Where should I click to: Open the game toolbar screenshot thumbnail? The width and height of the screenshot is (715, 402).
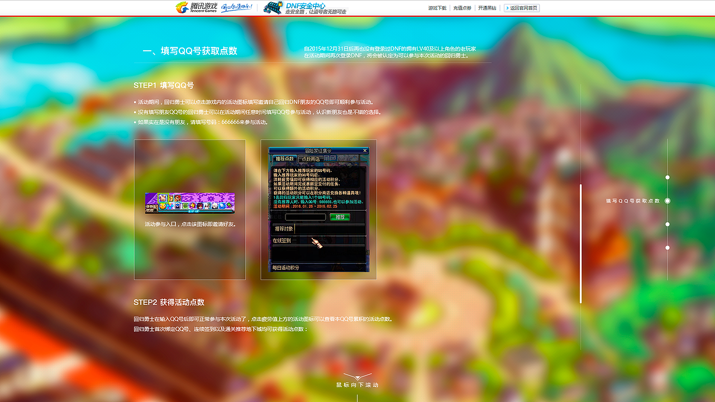190,203
